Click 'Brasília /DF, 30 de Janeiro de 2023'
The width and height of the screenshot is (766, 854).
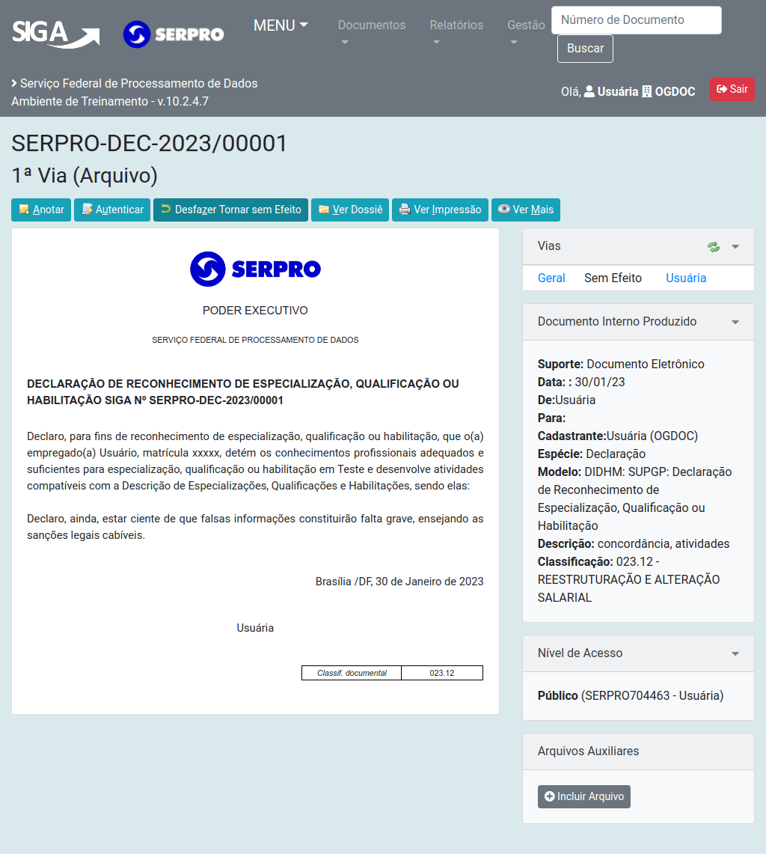pos(399,581)
